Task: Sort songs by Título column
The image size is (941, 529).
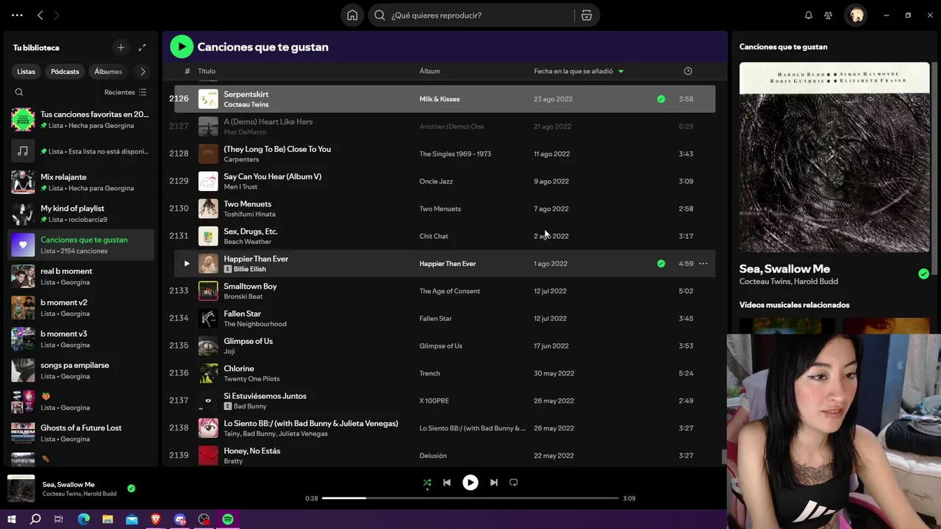Action: point(207,71)
